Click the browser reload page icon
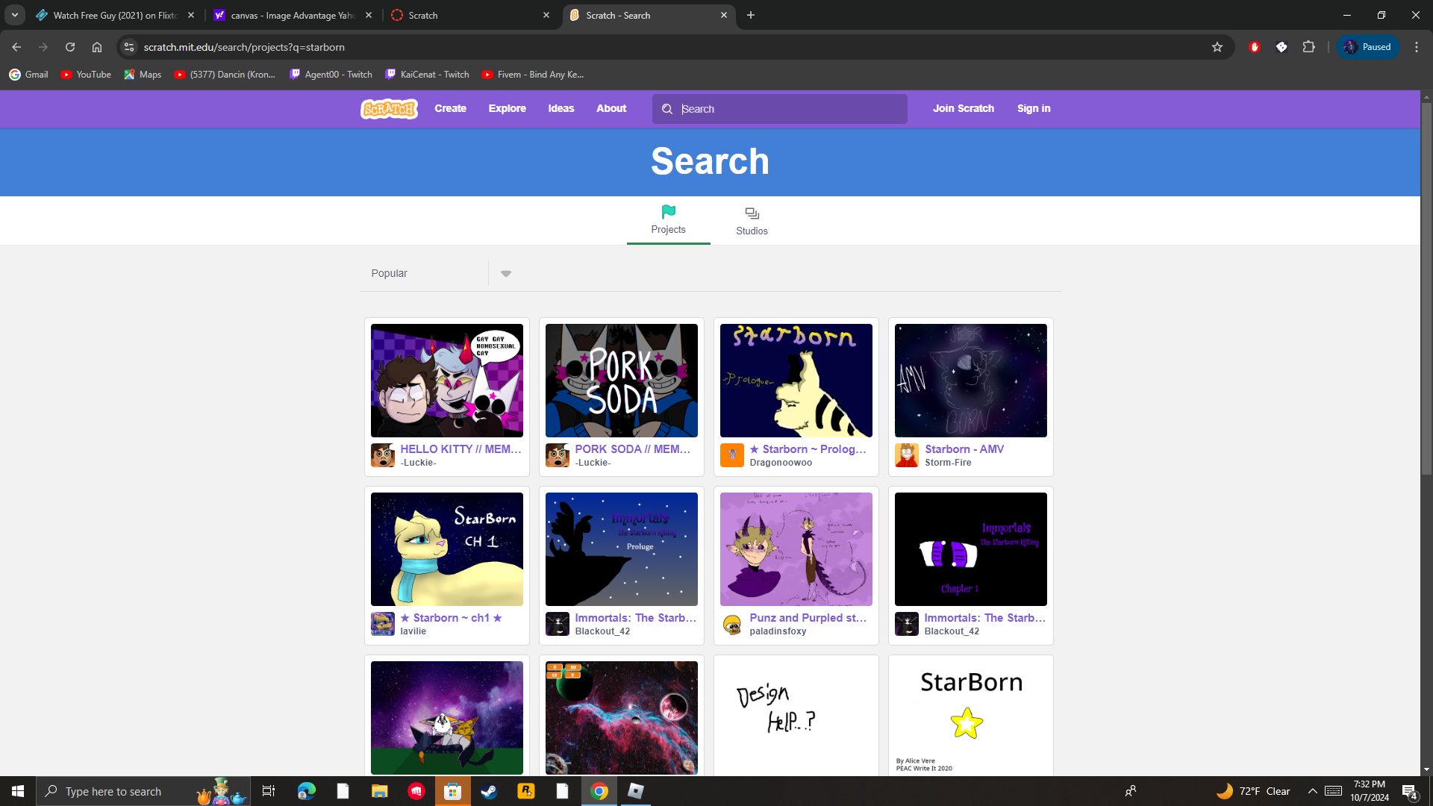 70,47
